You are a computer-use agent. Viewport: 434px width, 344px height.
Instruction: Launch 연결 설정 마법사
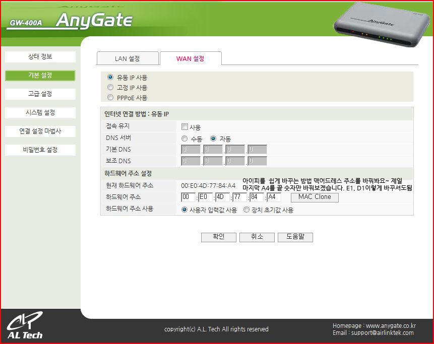(40, 131)
